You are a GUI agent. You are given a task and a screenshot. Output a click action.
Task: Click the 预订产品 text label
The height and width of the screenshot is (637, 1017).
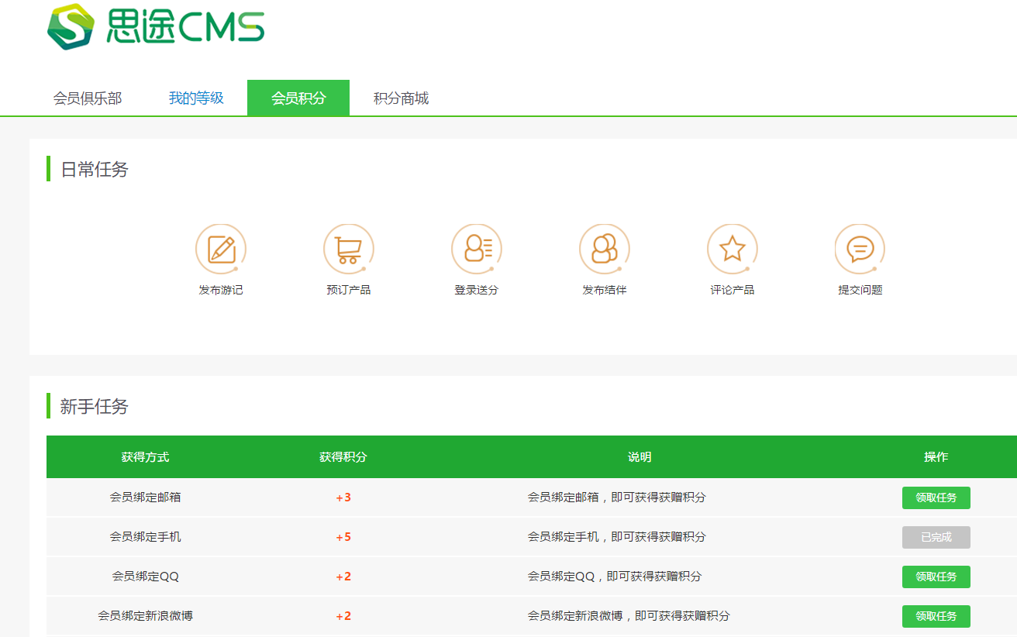tap(349, 290)
